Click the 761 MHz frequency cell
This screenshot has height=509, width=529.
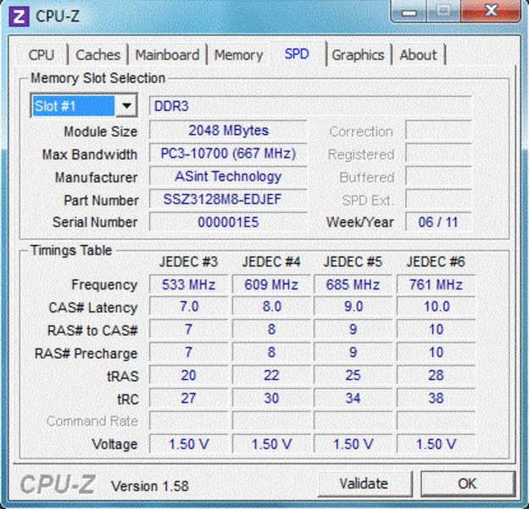[x=436, y=284]
